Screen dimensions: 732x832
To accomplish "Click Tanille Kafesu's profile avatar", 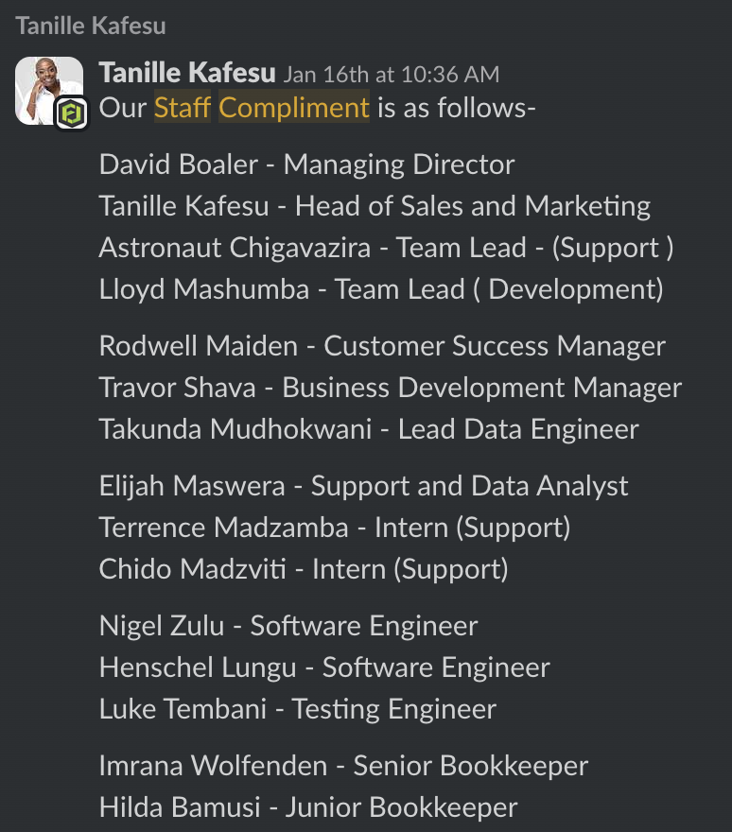I will (x=47, y=88).
